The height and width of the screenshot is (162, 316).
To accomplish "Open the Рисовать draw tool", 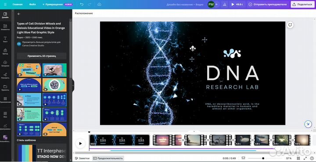I will pyautogui.click(x=5, y=76).
